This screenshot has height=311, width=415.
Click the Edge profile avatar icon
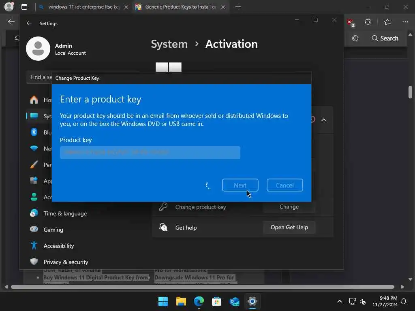(x=9, y=6)
